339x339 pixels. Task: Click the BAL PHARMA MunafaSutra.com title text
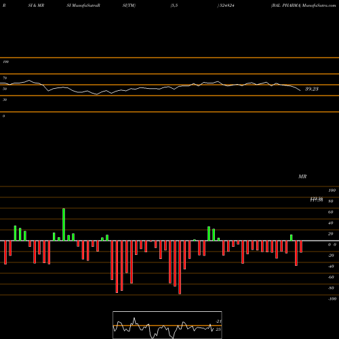point(304,5)
